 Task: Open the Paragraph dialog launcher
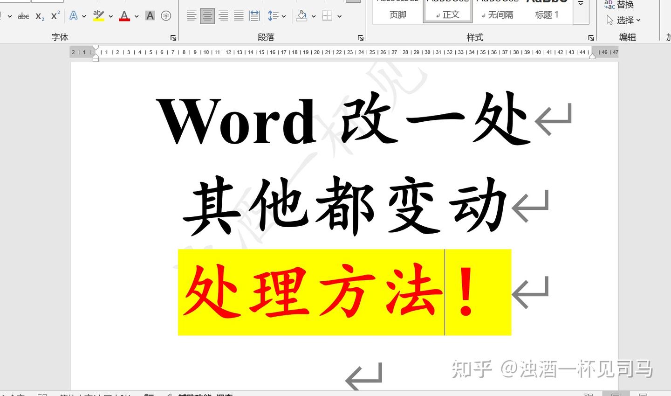(x=361, y=38)
